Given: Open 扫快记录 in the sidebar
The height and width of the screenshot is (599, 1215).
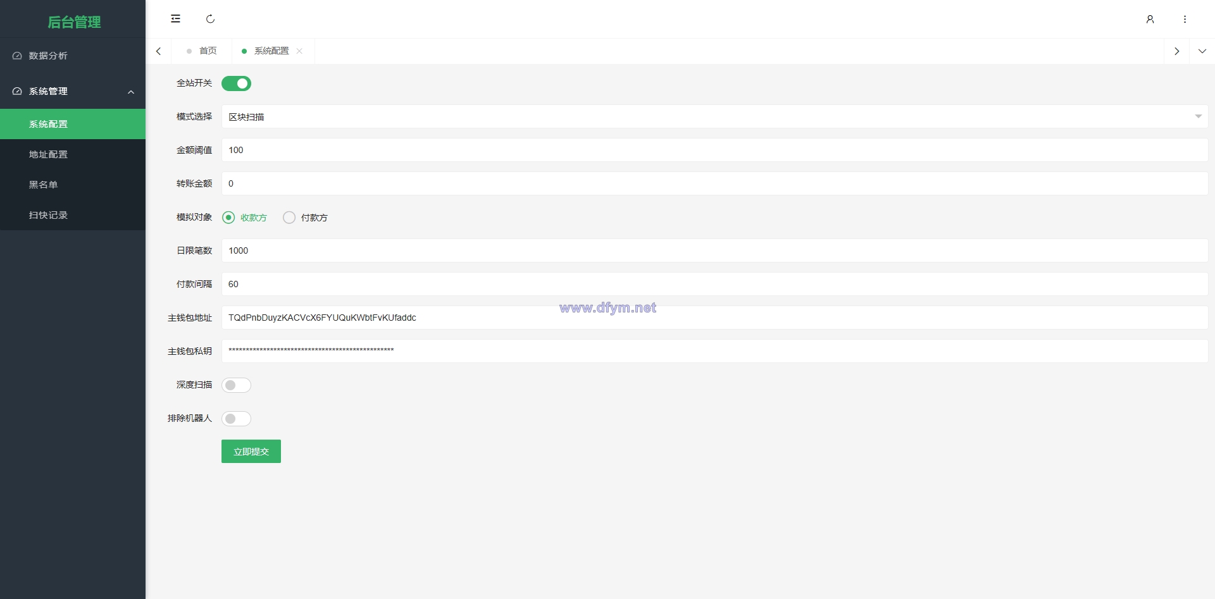Looking at the screenshot, I should [x=73, y=215].
